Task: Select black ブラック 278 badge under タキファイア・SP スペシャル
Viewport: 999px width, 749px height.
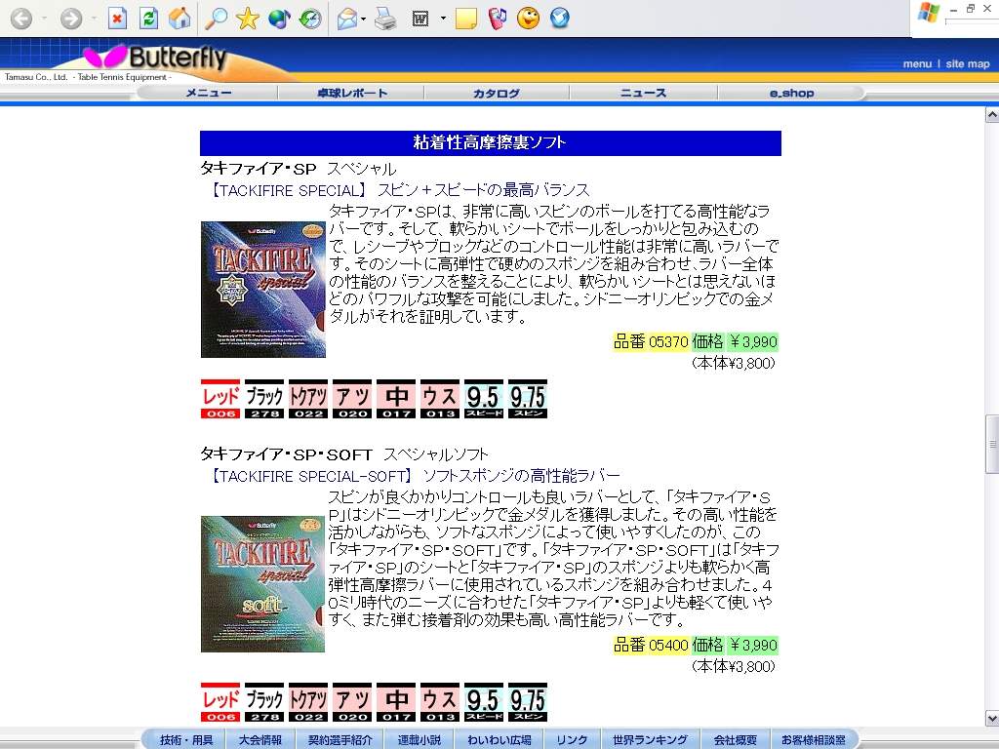Action: coord(264,399)
